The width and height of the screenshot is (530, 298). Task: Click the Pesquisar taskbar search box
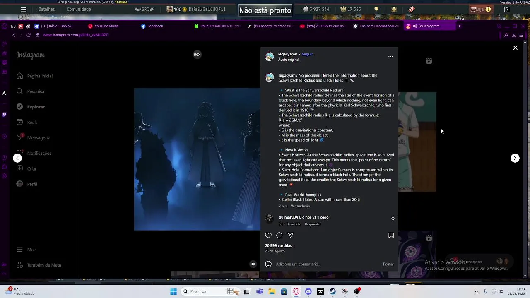[210, 291]
